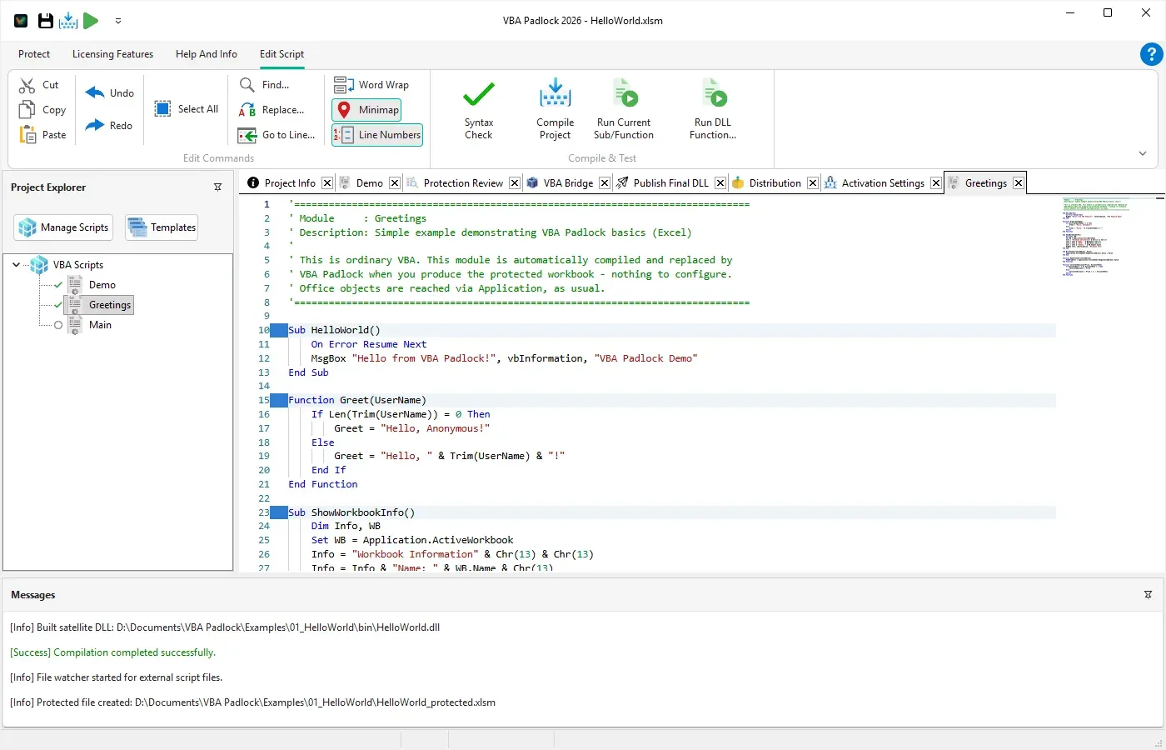
Task: Open the Help And Info tab
Action: point(207,54)
